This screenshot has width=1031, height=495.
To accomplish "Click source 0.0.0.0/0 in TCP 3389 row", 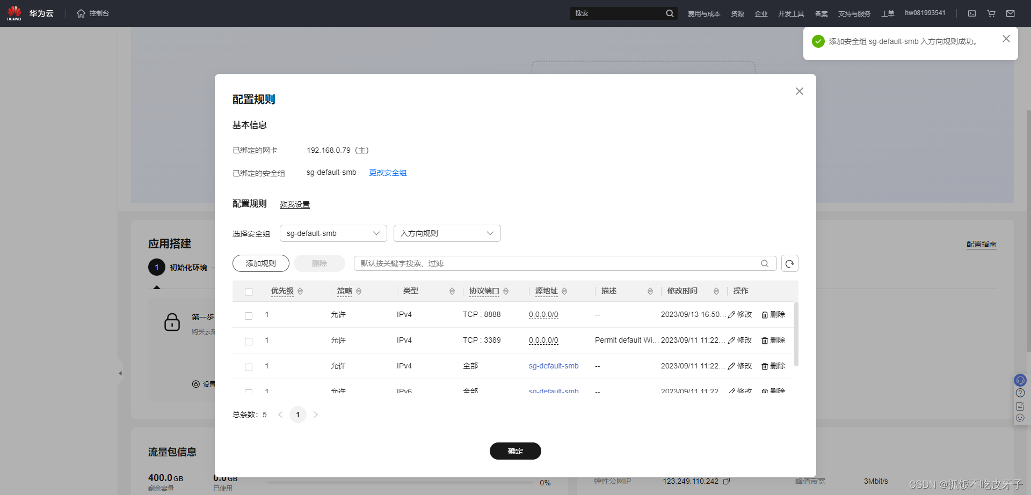I will [543, 340].
